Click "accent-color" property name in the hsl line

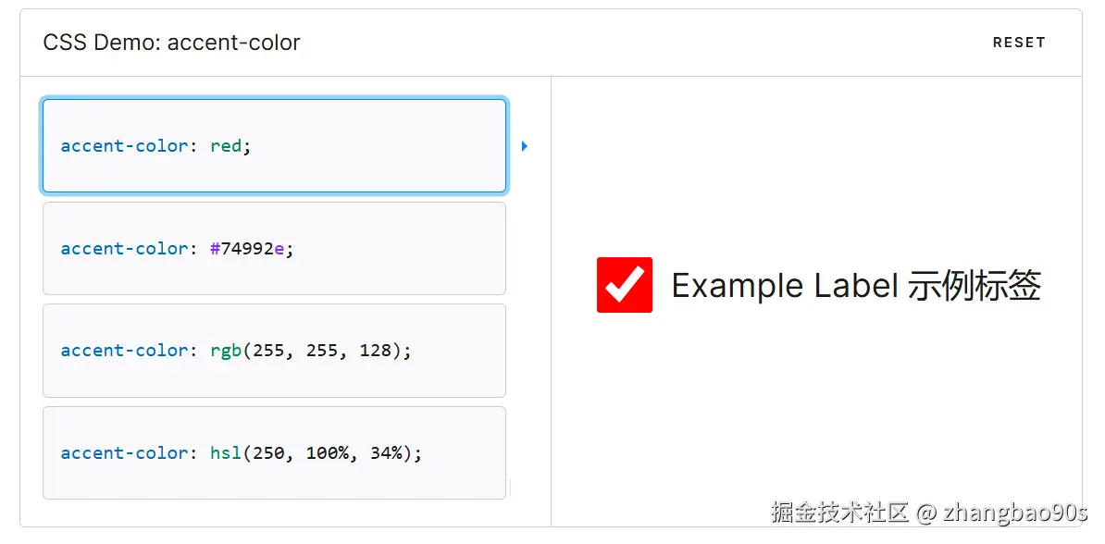pos(125,453)
